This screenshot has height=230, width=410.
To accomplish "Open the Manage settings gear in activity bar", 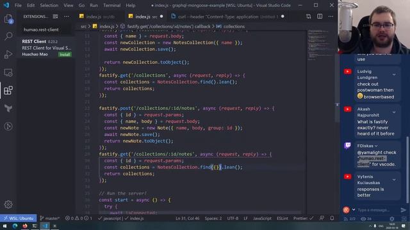I will coord(8,204).
